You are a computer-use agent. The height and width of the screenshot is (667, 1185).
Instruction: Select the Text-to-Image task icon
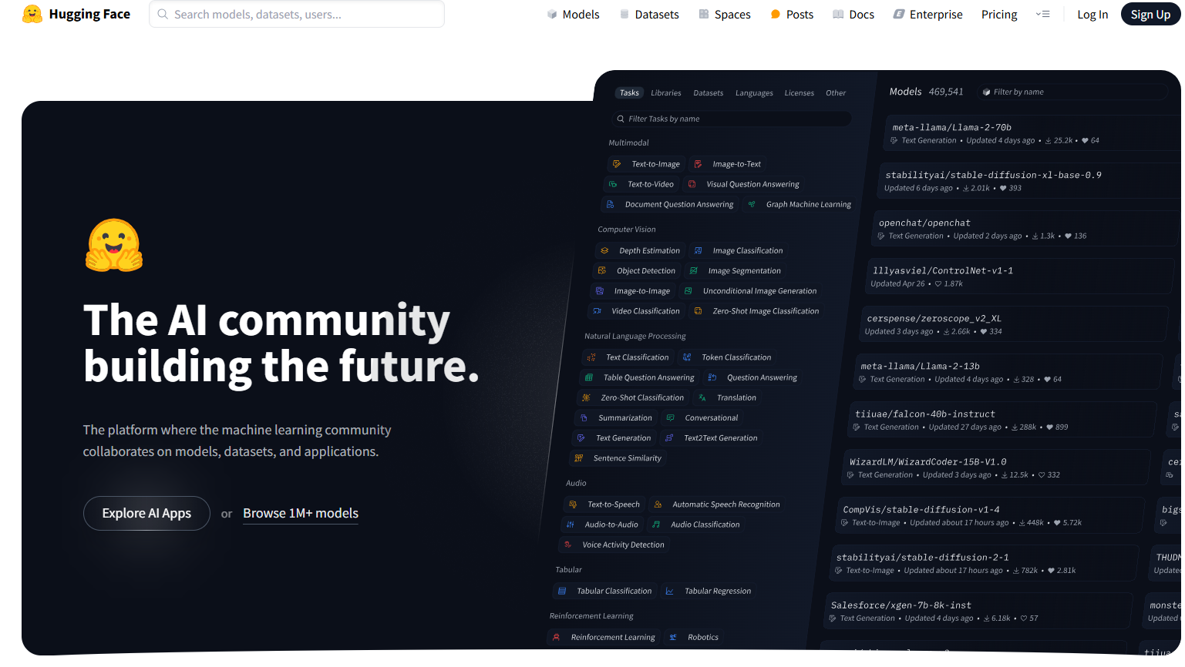tap(617, 164)
